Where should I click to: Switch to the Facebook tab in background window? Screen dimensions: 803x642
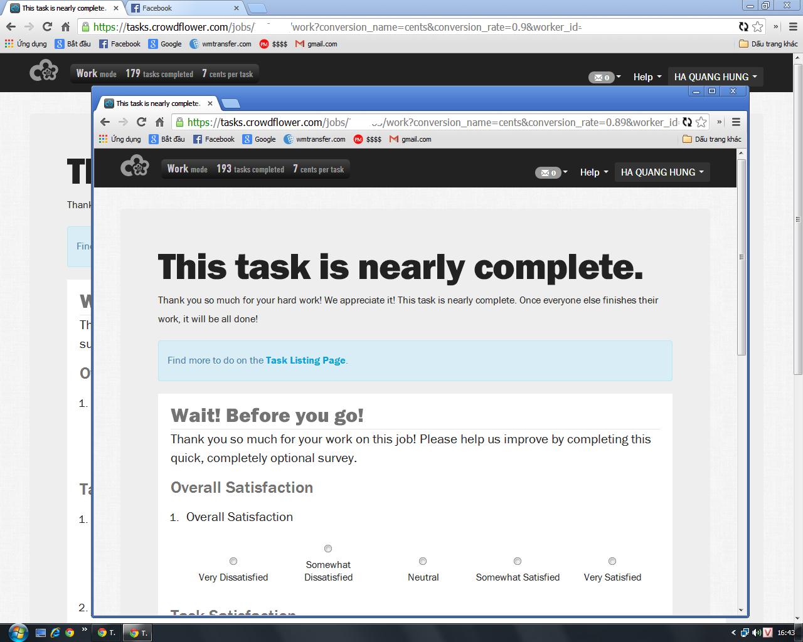pos(185,8)
